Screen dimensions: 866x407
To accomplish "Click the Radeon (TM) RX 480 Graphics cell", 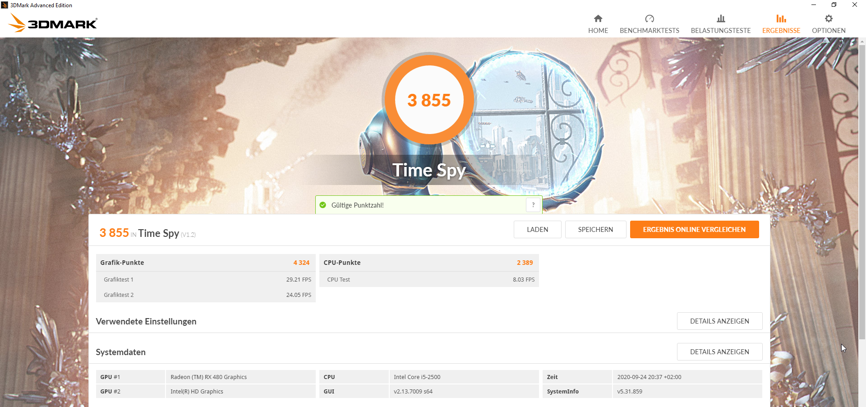I will (x=240, y=377).
